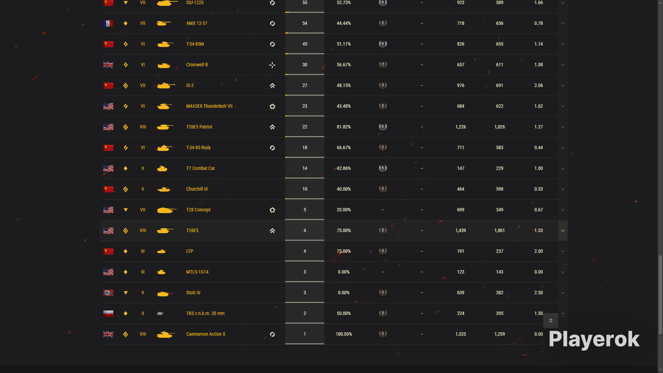This screenshot has height=373, width=663.
Task: Expand details for Churchill III row
Action: pyautogui.click(x=563, y=189)
